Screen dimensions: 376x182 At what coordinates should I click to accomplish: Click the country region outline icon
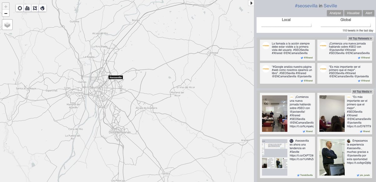[35, 8]
